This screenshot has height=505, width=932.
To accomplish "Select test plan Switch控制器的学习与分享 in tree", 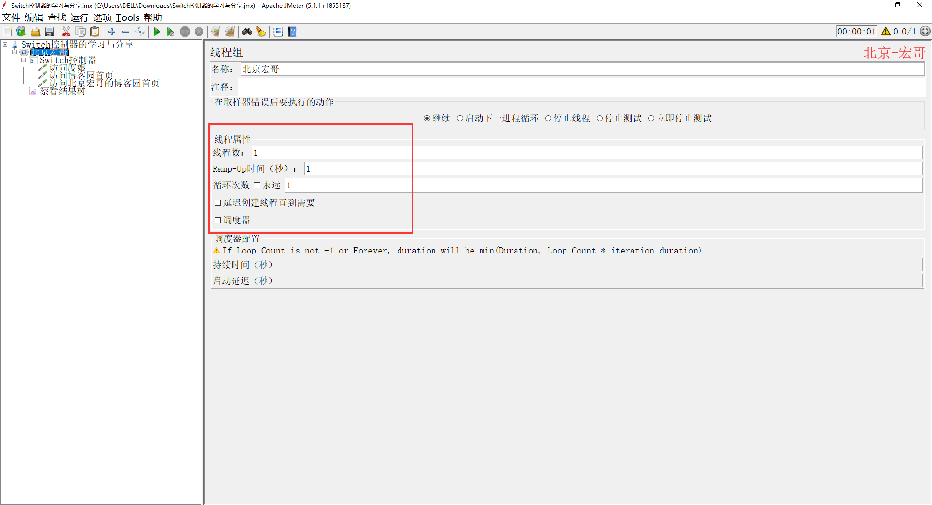I will pyautogui.click(x=77, y=44).
